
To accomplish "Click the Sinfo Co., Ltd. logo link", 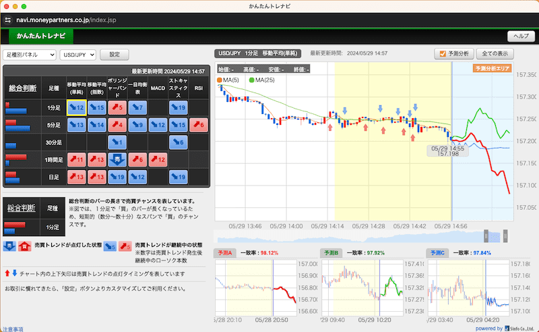I will (x=519, y=329).
